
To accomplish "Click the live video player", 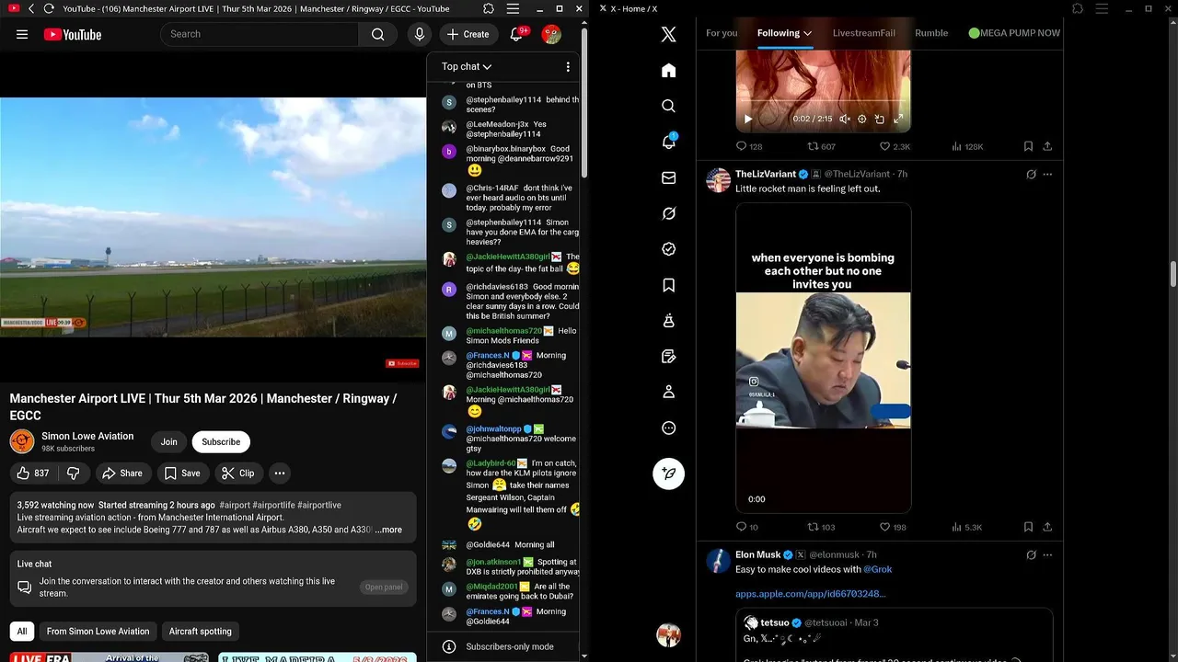I will 213,217.
